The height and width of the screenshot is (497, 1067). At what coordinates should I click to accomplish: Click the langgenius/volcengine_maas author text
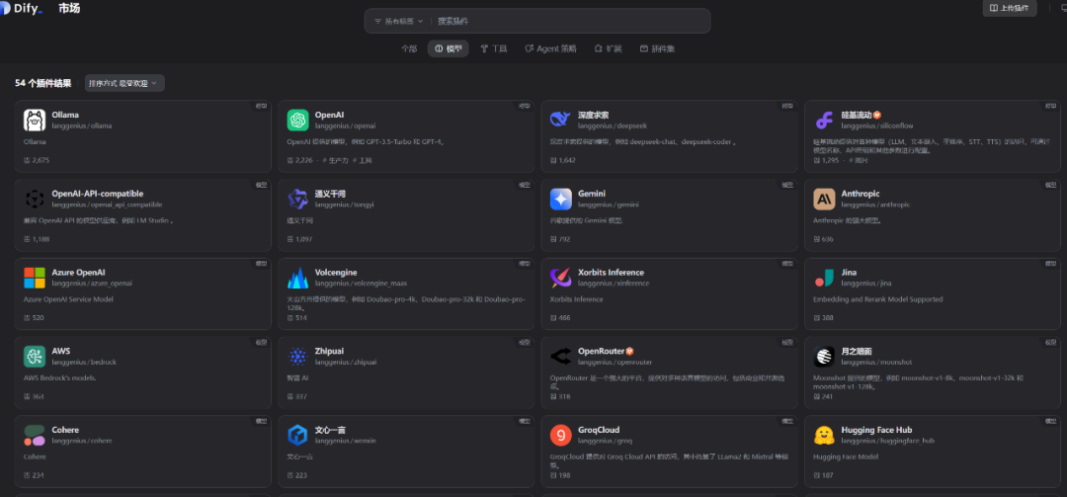tap(361, 284)
